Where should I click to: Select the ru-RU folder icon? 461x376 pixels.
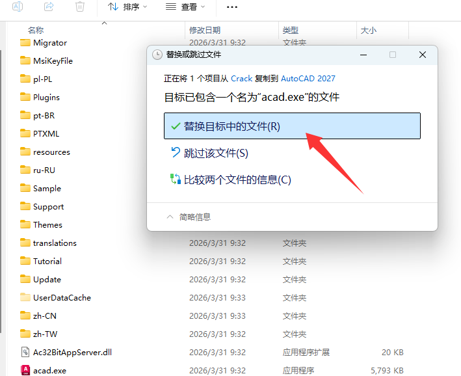point(25,170)
